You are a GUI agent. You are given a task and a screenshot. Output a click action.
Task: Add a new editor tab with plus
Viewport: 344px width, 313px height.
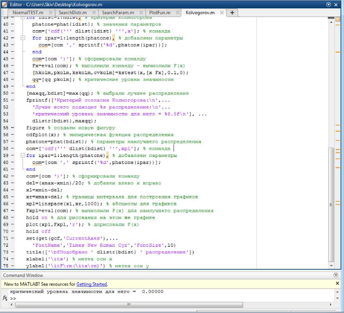[x=232, y=13]
